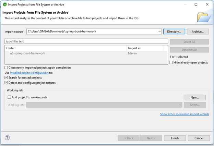Click the Spring app icon in the title bar
Image resolution: width=214 pixels, height=146 pixels.
point(4,4)
